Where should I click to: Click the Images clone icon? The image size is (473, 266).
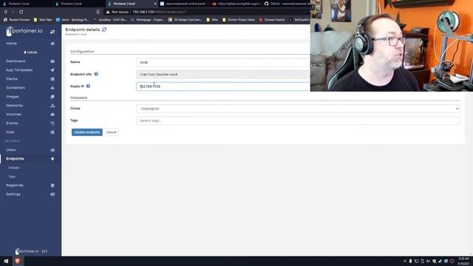coord(52,97)
